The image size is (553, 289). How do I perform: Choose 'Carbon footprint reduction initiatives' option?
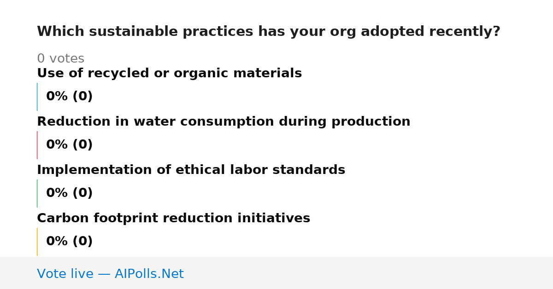(173, 219)
